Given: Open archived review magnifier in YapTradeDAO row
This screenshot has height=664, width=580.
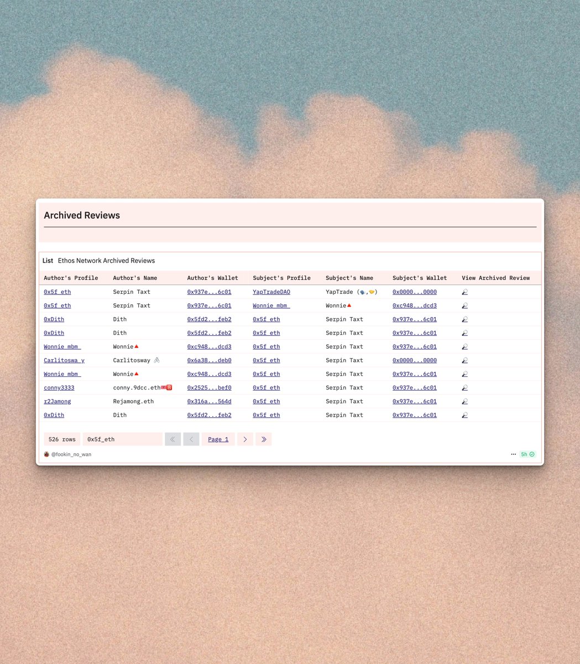Looking at the screenshot, I should pyautogui.click(x=464, y=292).
